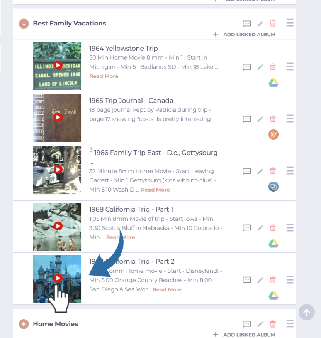Add linked album under Home Movies
The width and height of the screenshot is (321, 338).
(244, 335)
